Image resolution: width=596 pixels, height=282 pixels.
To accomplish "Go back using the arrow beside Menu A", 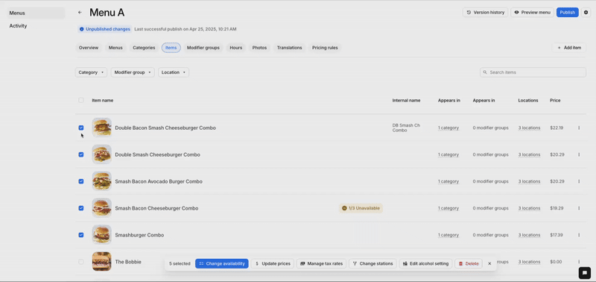I will click(x=80, y=13).
